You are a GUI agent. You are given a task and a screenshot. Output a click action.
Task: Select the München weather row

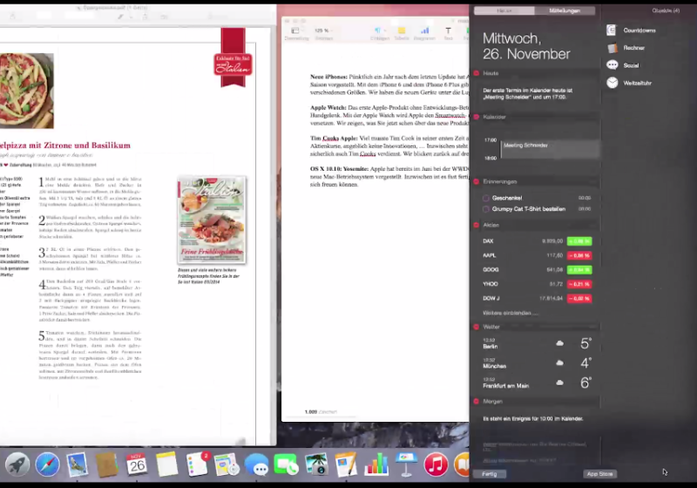click(538, 363)
